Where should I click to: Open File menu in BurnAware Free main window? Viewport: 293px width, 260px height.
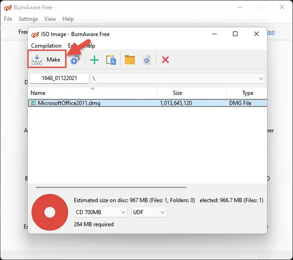click(8, 19)
